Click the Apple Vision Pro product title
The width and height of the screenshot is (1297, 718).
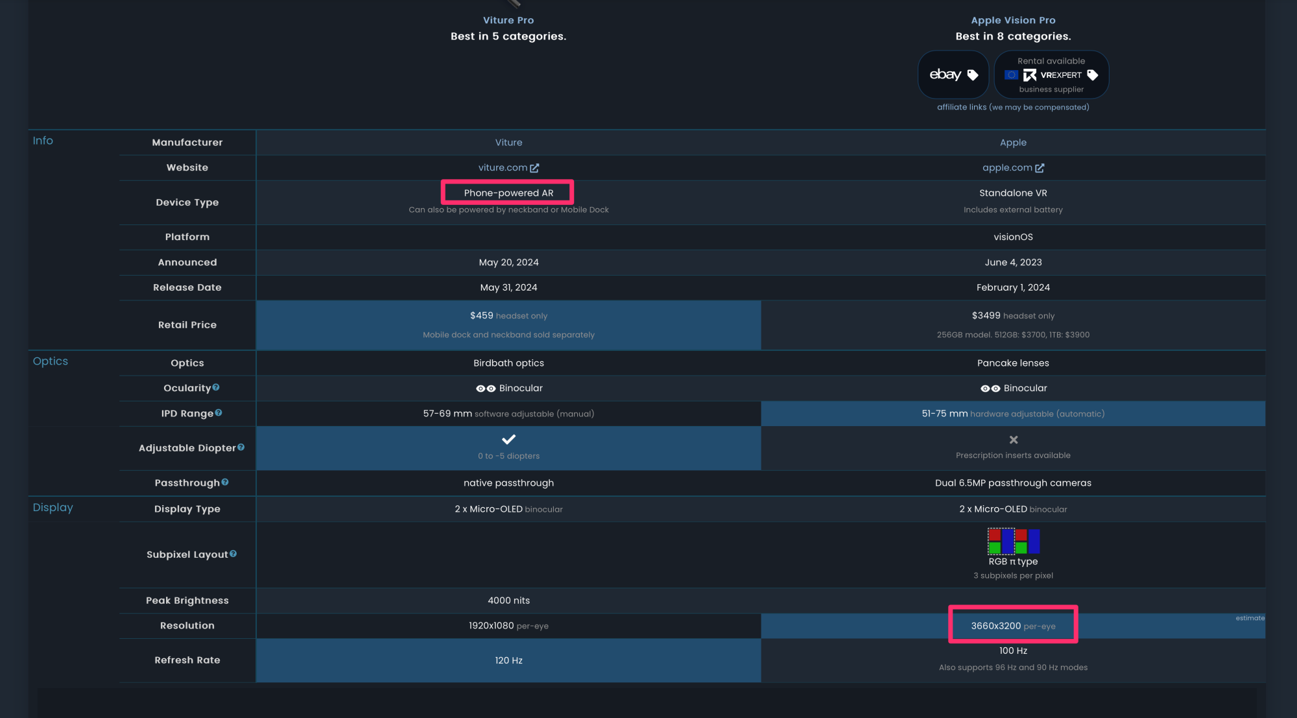1013,20
